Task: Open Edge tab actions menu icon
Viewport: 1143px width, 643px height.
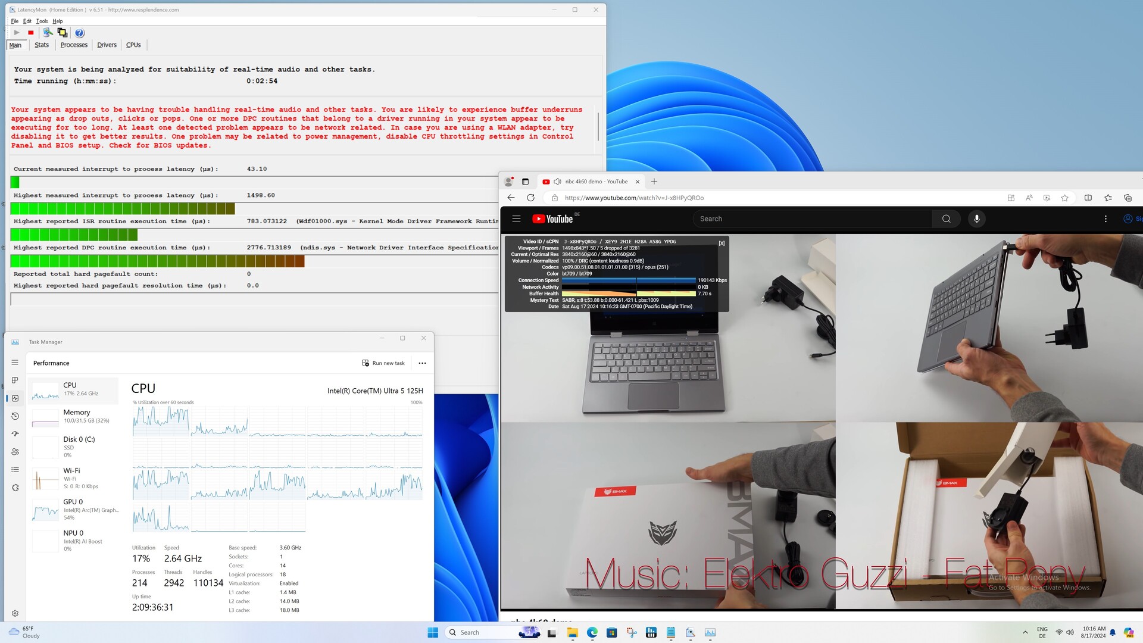Action: pyautogui.click(x=525, y=182)
